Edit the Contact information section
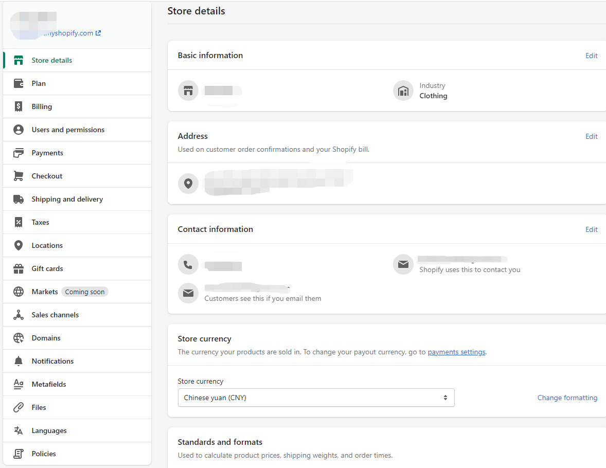The image size is (606, 468). [x=591, y=229]
